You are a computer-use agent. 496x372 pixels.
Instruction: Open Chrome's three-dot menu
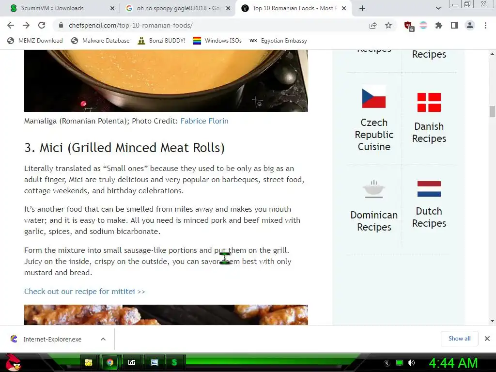tap(485, 25)
